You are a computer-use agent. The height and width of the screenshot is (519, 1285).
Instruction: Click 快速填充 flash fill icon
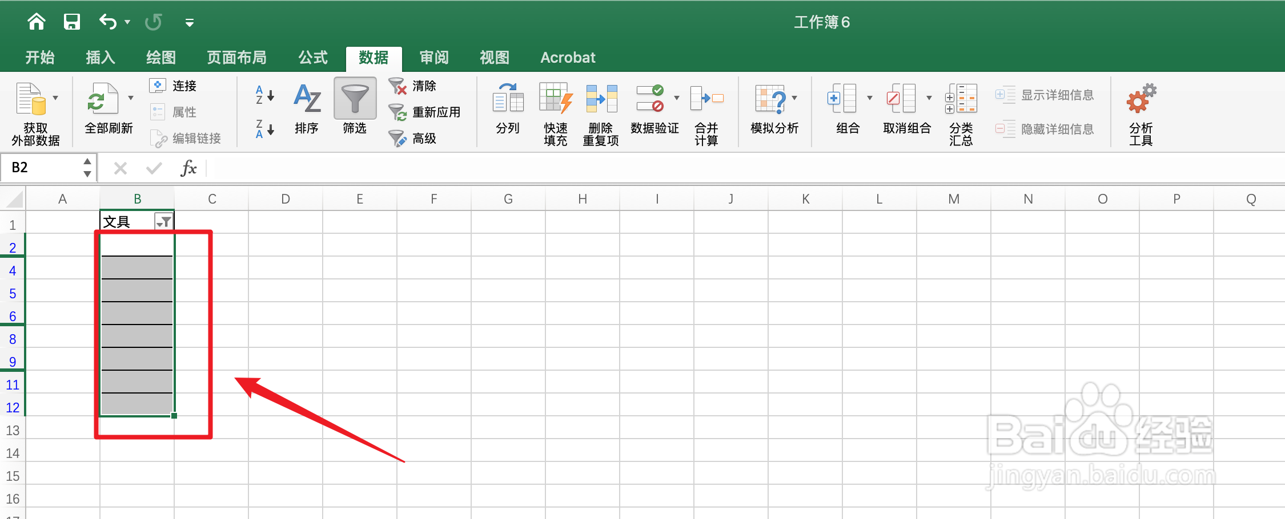(x=556, y=98)
